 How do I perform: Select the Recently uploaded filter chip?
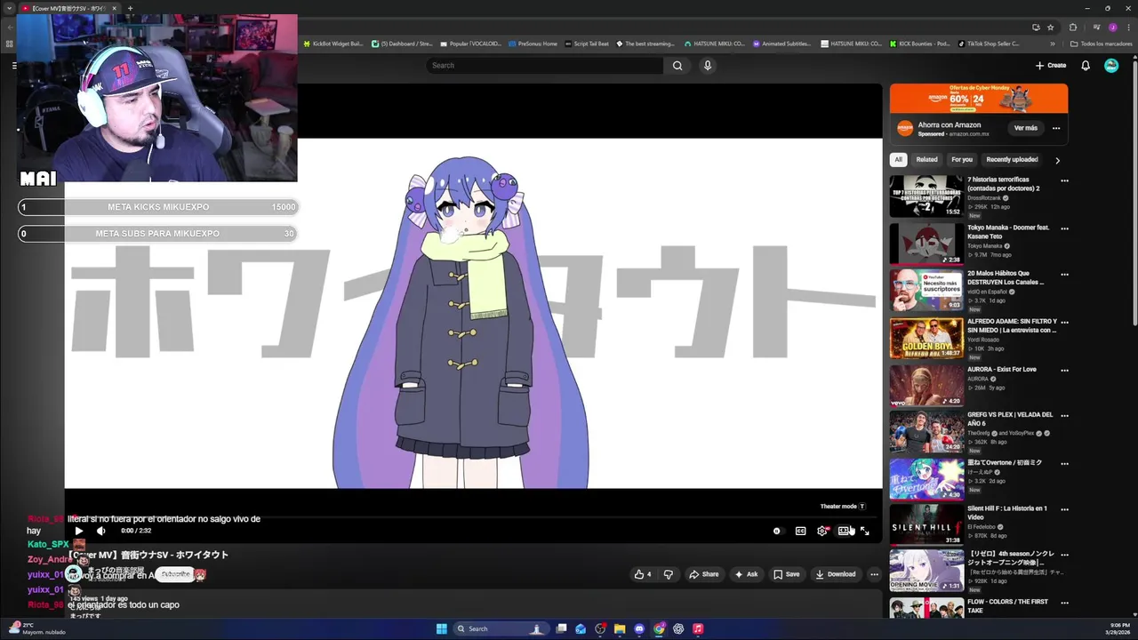coord(1012,160)
